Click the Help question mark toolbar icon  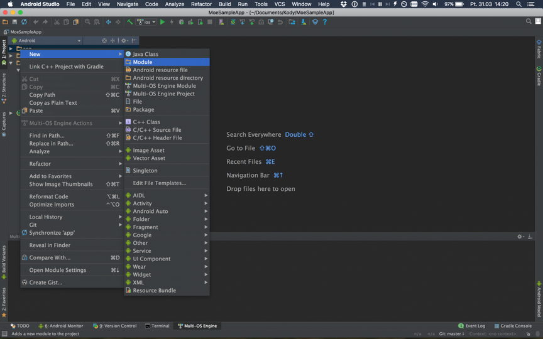[x=325, y=22]
